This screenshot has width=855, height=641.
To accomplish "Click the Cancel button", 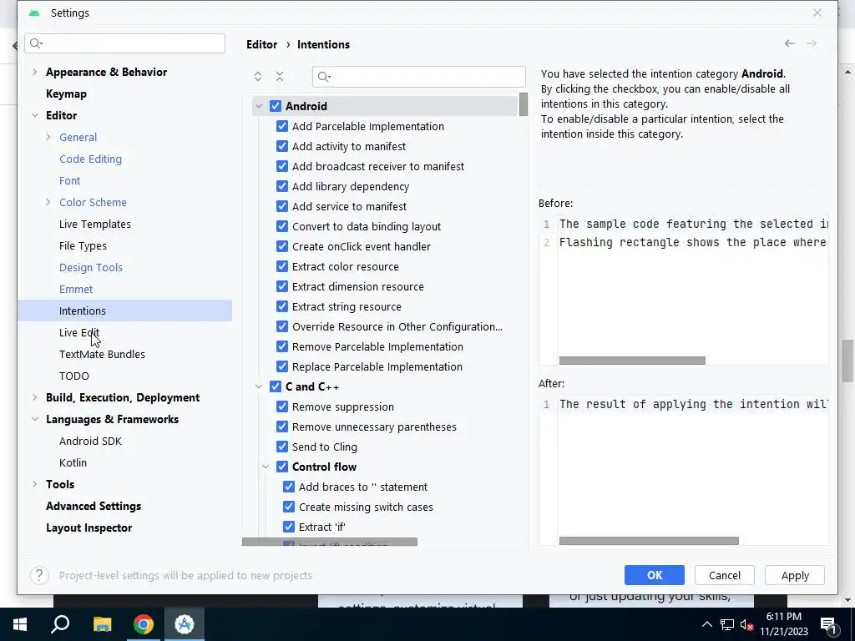I will point(724,575).
